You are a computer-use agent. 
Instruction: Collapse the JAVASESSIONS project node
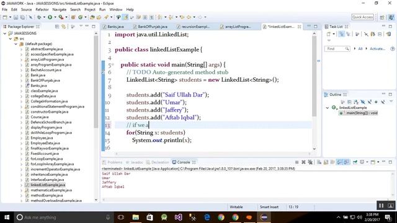click(x=4, y=33)
